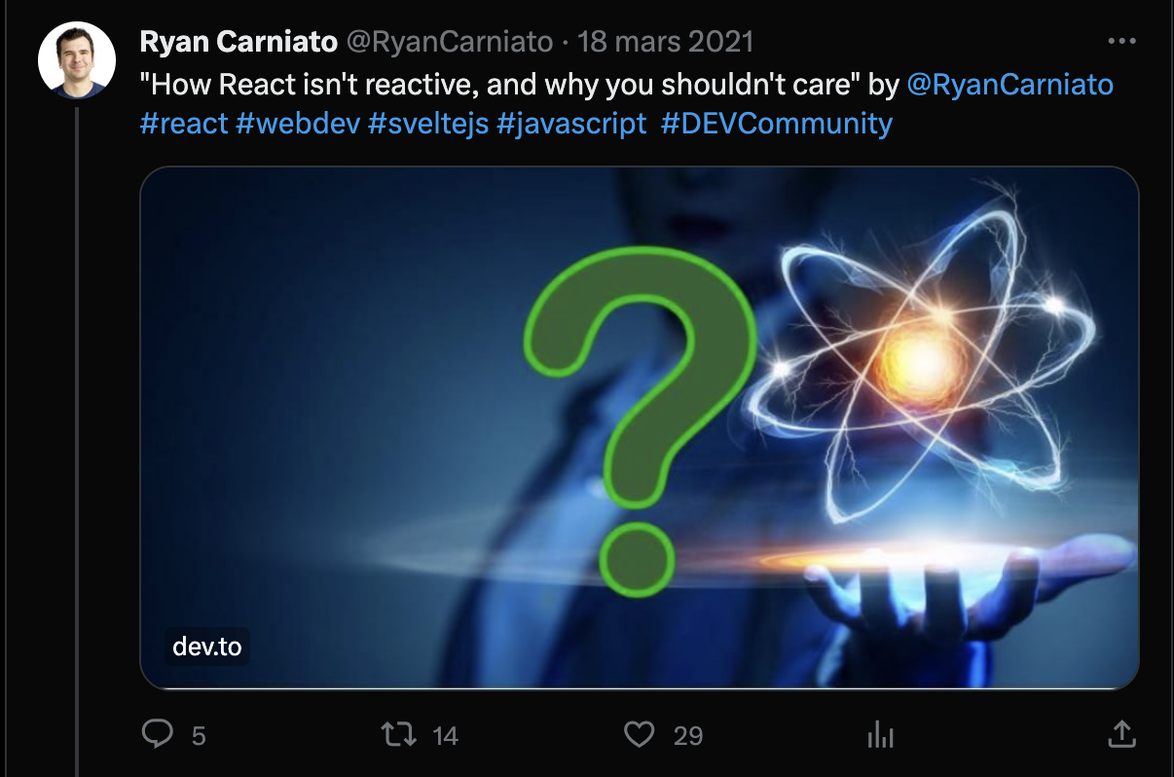1174x777 pixels.
Task: Open the #javascript hashtag
Action: [571, 124]
